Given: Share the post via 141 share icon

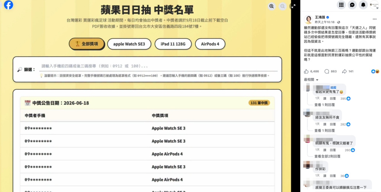Looking at the screenshot, I should pyautogui.click(x=344, y=72).
